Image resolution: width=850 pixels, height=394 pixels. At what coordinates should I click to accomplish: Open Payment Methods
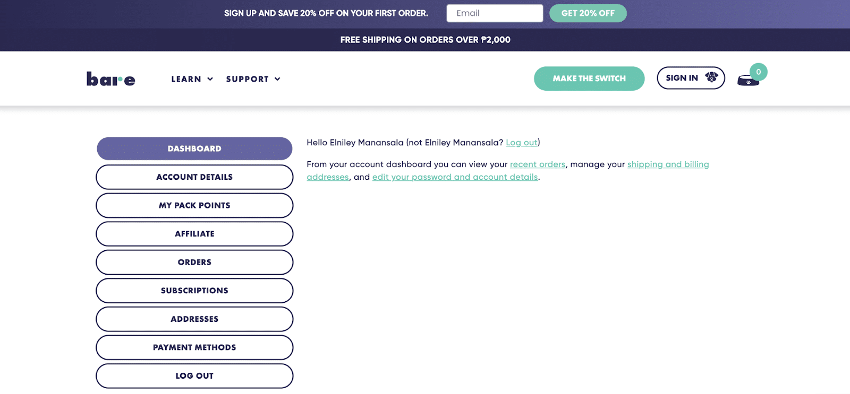tap(194, 347)
